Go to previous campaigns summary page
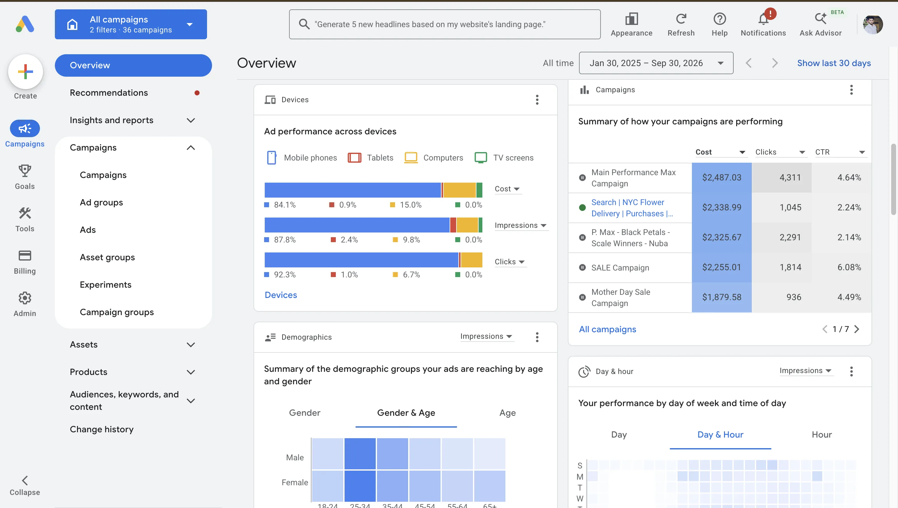Screen dimensions: 898x508 825,329
